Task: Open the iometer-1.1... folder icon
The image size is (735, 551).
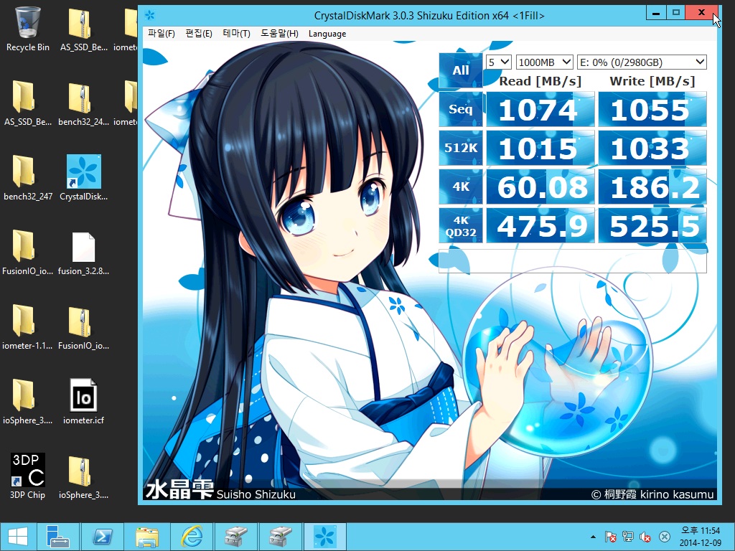Action: (27, 327)
